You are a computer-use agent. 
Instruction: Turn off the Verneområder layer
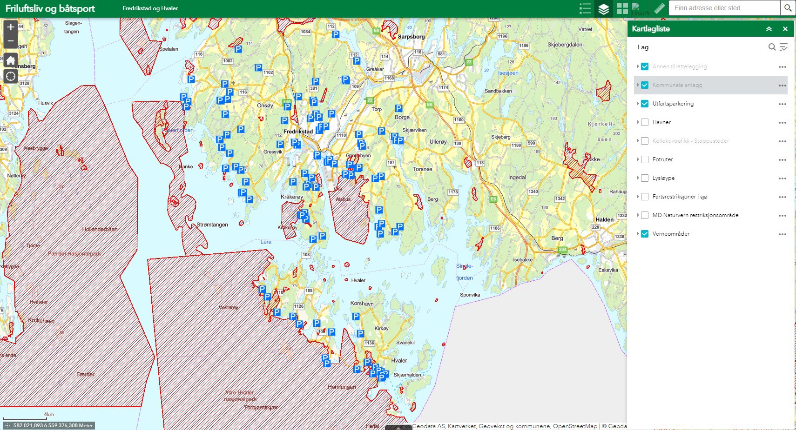645,234
